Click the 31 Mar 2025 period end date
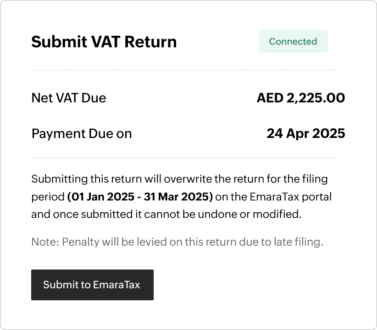Screen dimensions: 377x330 177,197
